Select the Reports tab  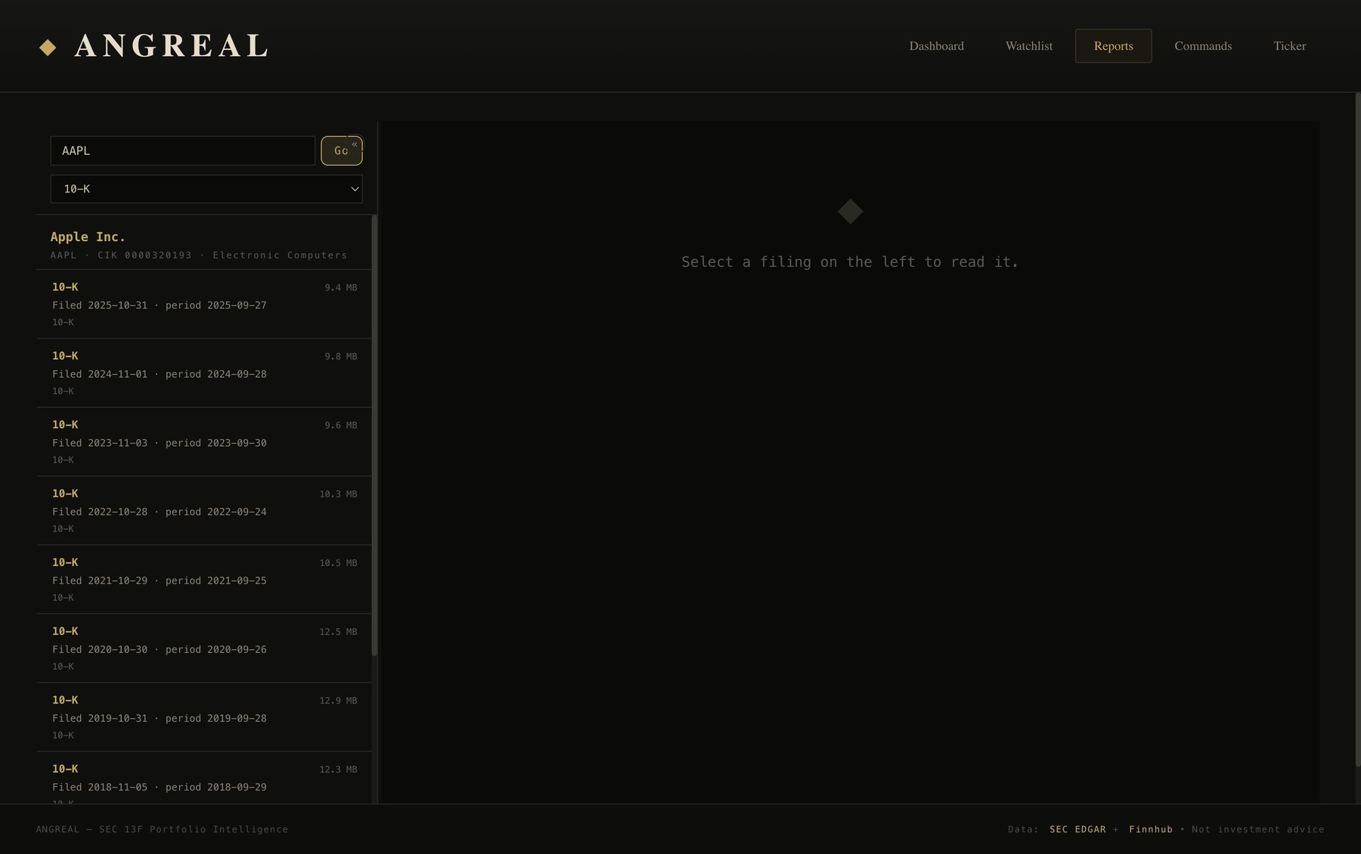click(1113, 46)
